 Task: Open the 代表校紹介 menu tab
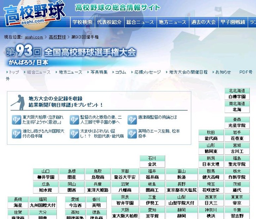[109, 22]
